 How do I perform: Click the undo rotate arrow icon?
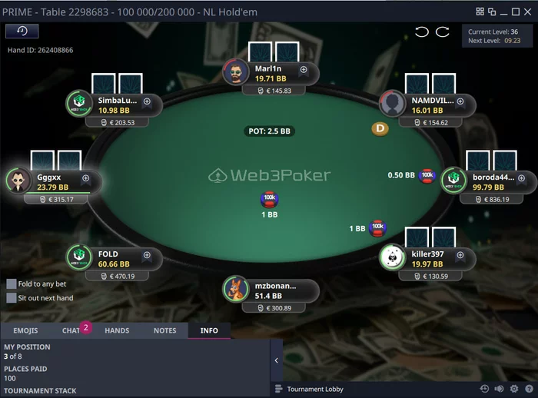(422, 32)
